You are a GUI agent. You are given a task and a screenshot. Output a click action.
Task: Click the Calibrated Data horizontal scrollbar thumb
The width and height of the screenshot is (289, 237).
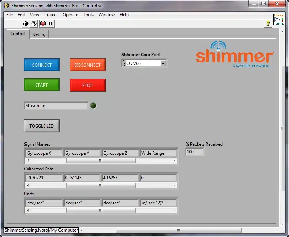pos(101,185)
